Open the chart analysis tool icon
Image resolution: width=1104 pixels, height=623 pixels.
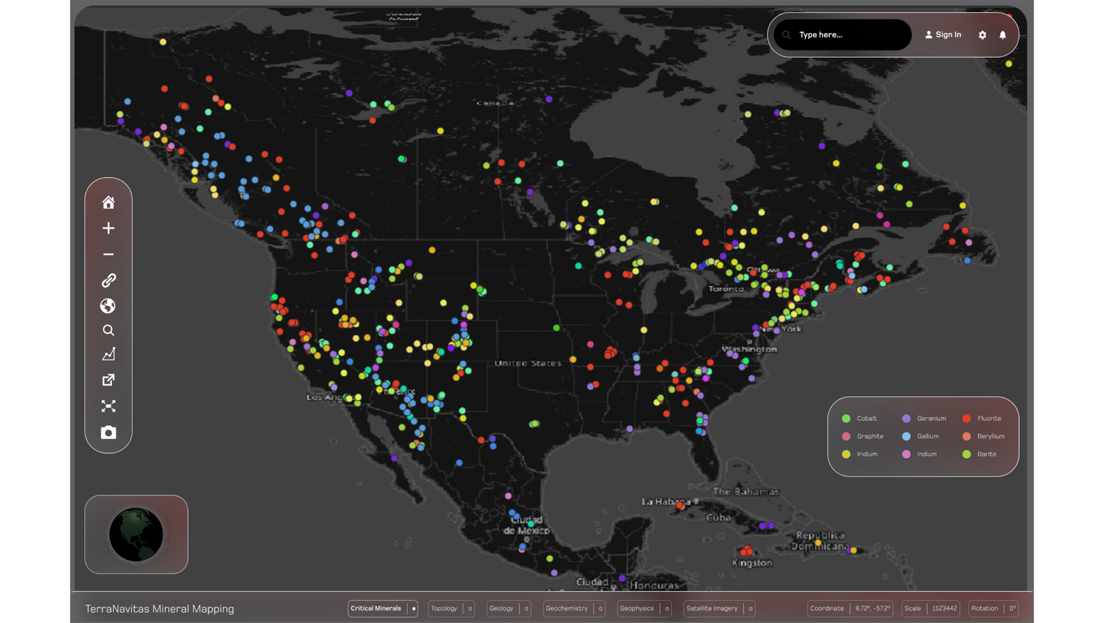point(109,354)
